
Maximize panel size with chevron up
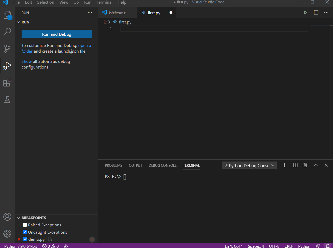316,165
